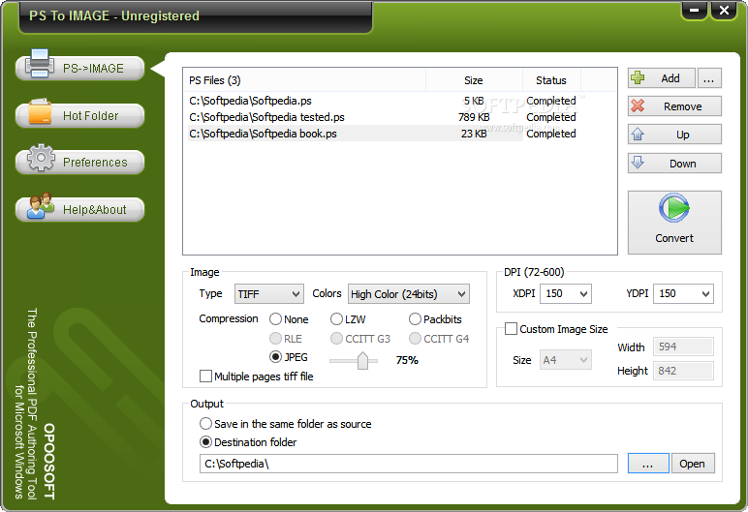Open the paper Size A4 dropdown
The height and width of the screenshot is (512, 748).
pos(565,360)
